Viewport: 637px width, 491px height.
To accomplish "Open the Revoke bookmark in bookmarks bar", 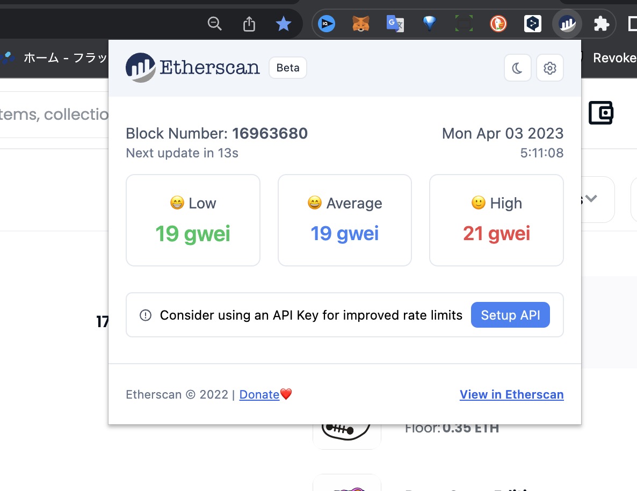I will 614,57.
